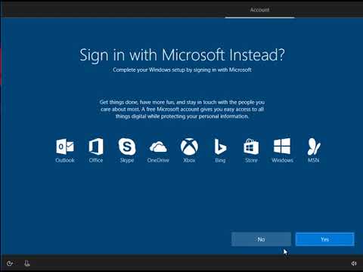
Task: Click the 'Get things done' description paragraph
Action: [182, 110]
